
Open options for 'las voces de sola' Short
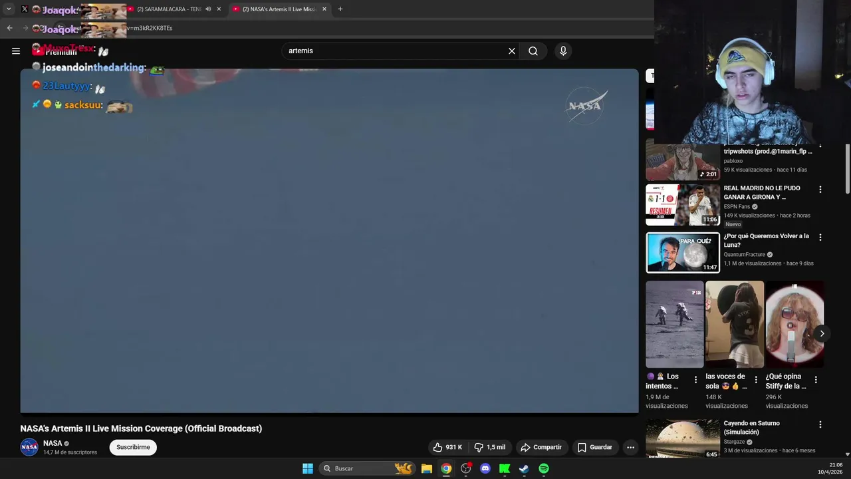click(755, 380)
